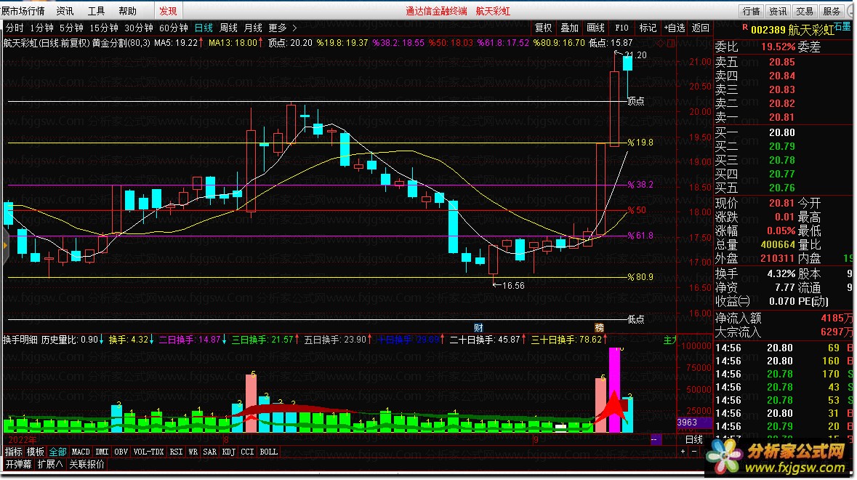Click the 交易 trading button

[805, 11]
